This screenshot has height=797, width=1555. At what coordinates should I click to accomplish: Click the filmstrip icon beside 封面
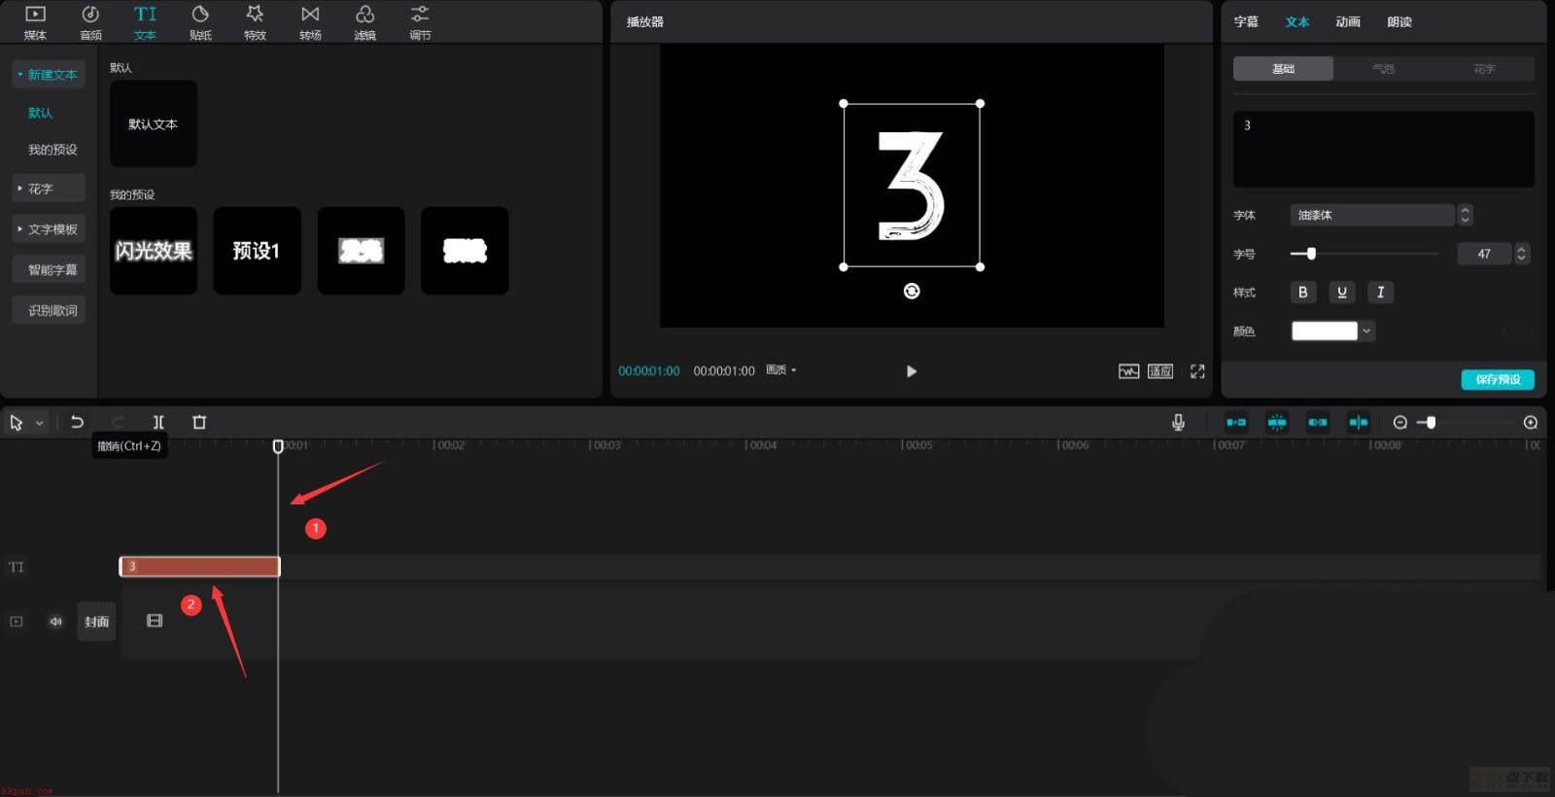[155, 620]
